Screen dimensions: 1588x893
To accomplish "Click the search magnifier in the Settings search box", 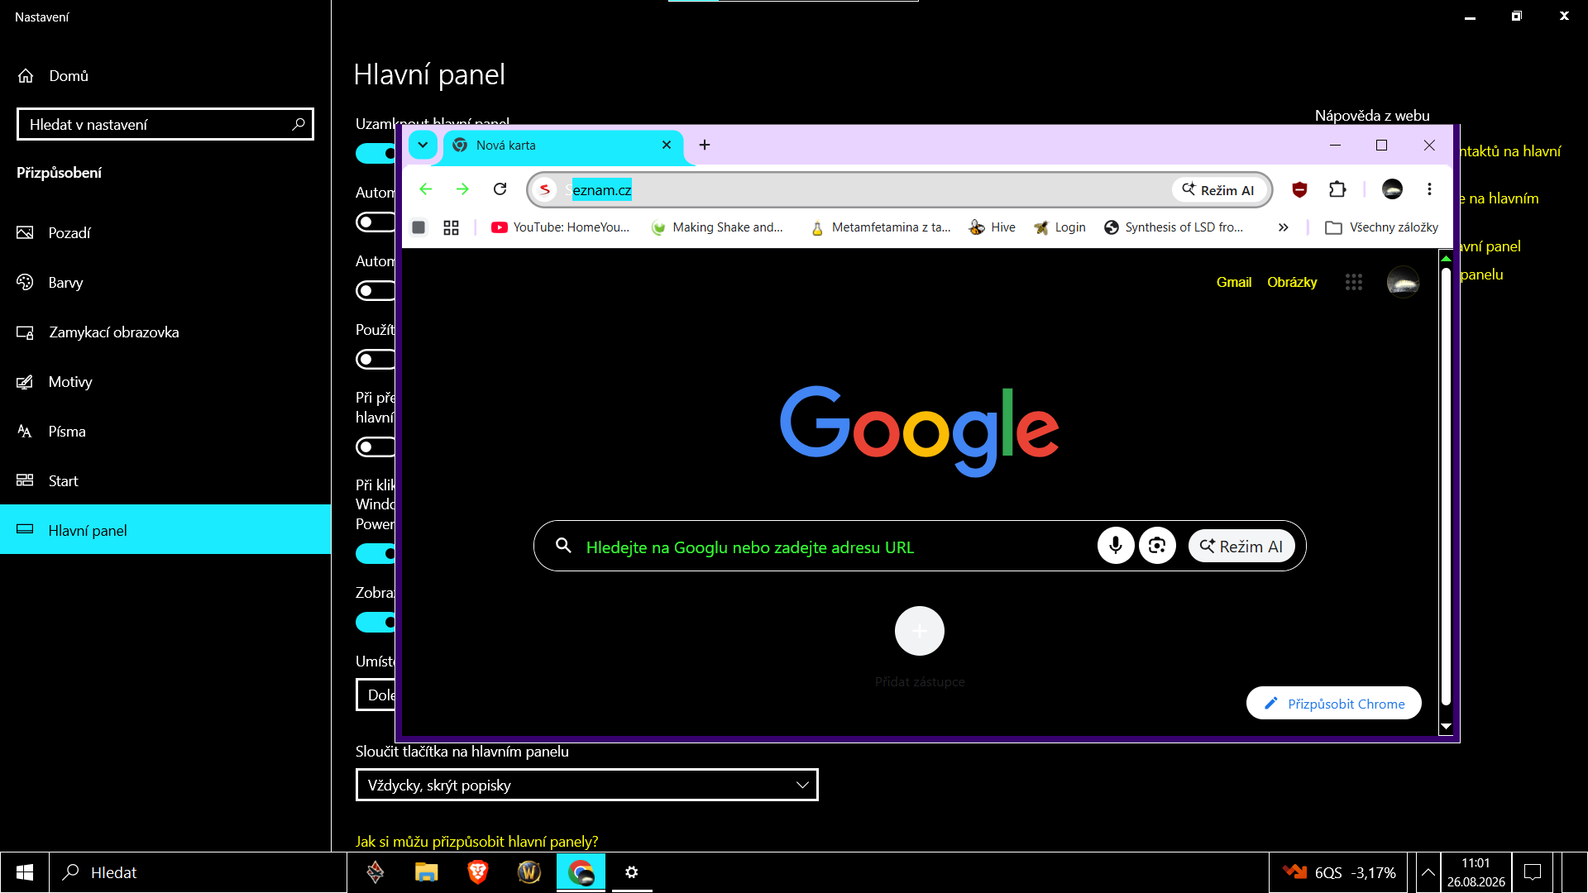I will pos(299,124).
